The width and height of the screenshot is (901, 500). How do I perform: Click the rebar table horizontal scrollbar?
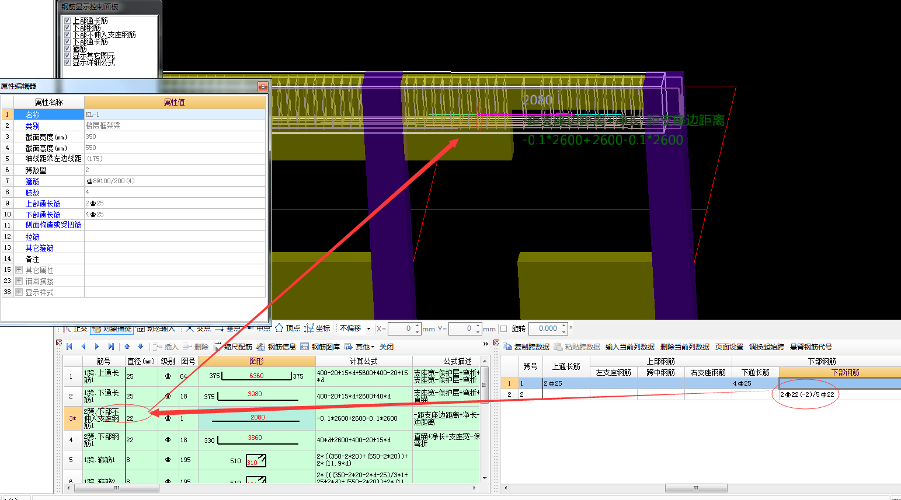point(117,488)
